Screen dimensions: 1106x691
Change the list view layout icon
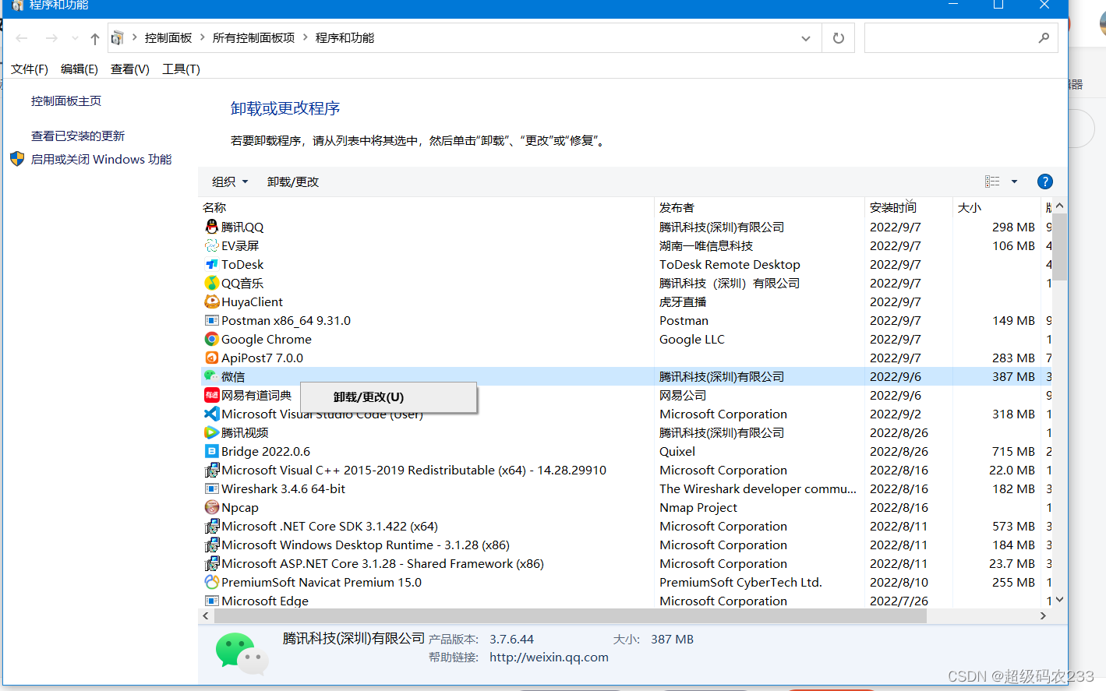[x=992, y=182]
